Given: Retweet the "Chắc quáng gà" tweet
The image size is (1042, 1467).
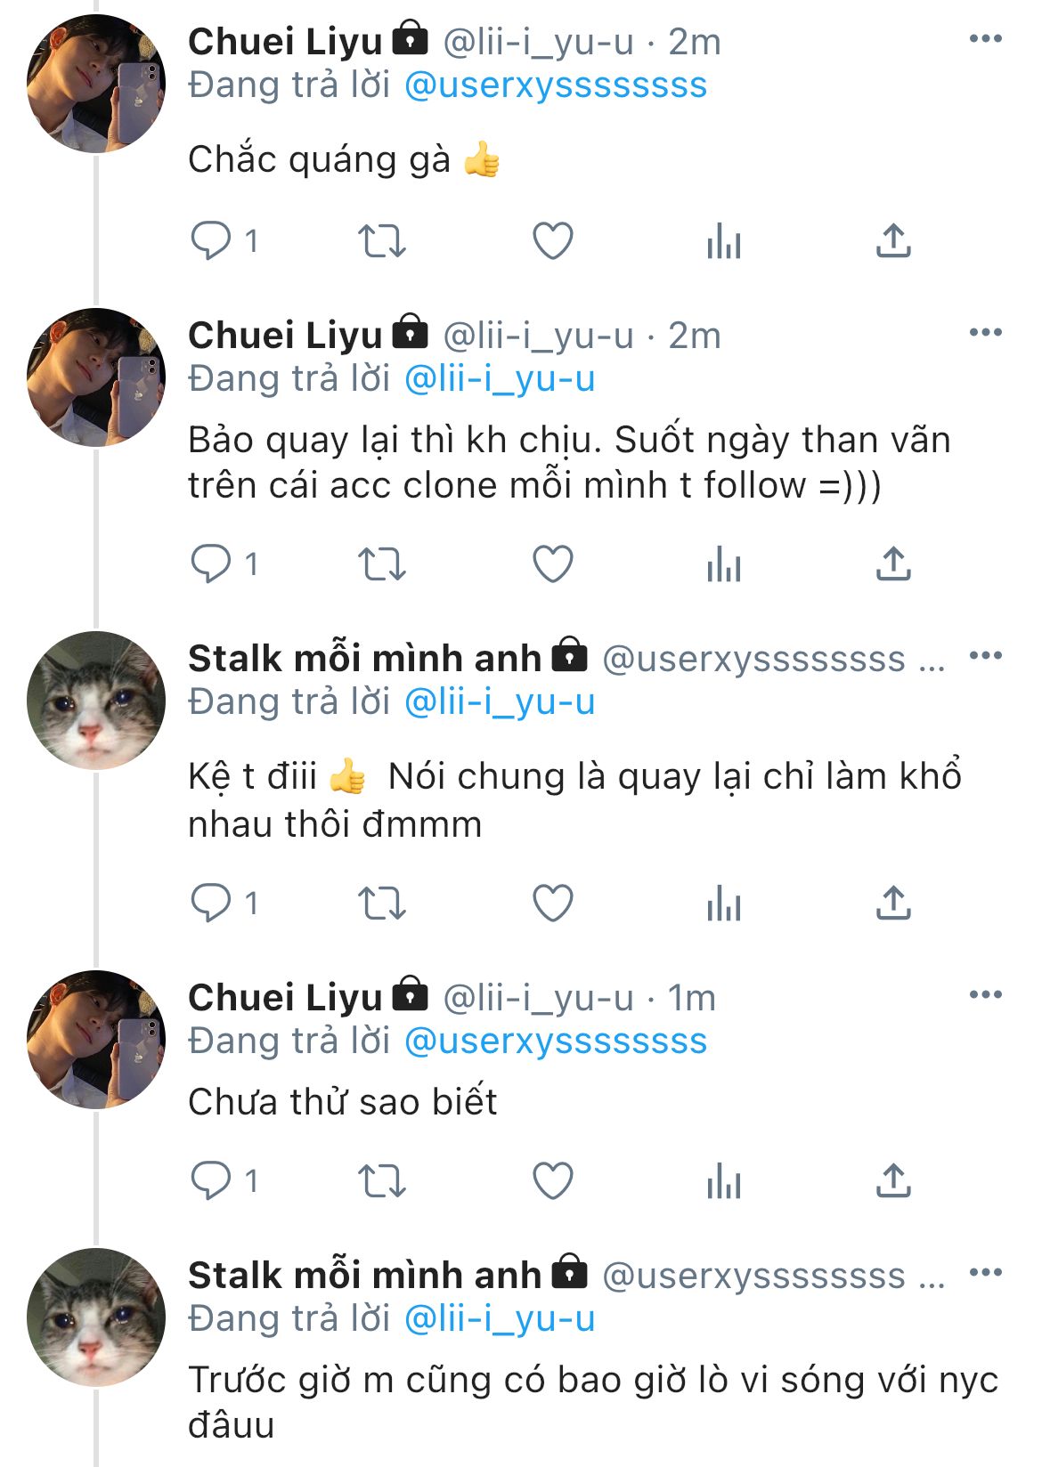Looking at the screenshot, I should (381, 240).
